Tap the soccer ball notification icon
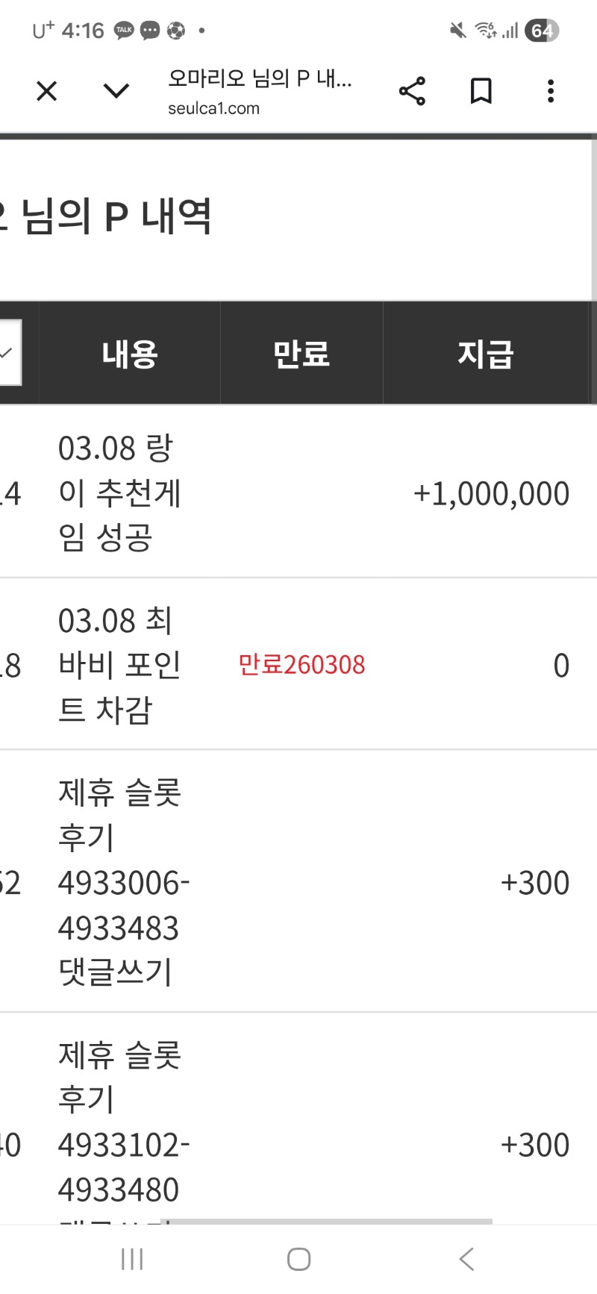597x1294 pixels. point(176,31)
